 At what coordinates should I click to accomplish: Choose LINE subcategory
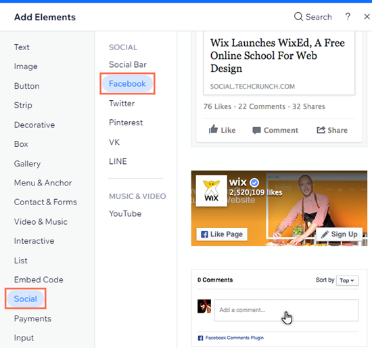(118, 161)
